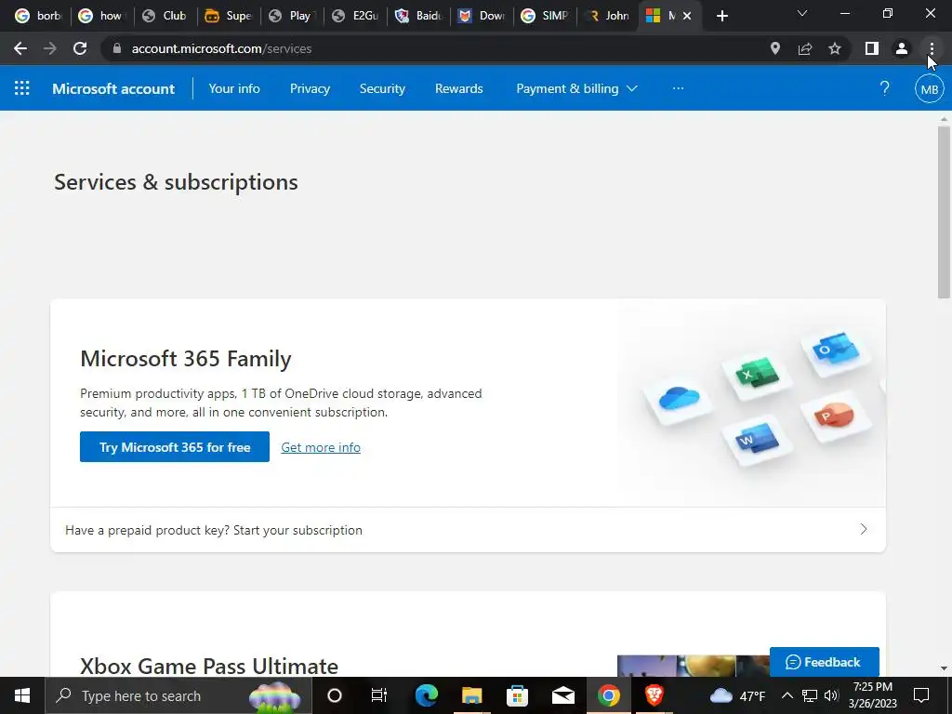Viewport: 952px width, 714px height.
Task: Share this page using the share icon
Action: pyautogui.click(x=805, y=48)
